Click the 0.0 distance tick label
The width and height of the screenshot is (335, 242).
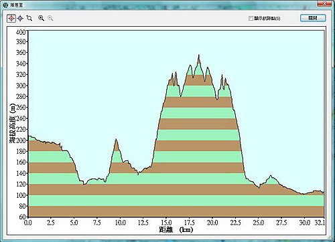28,223
